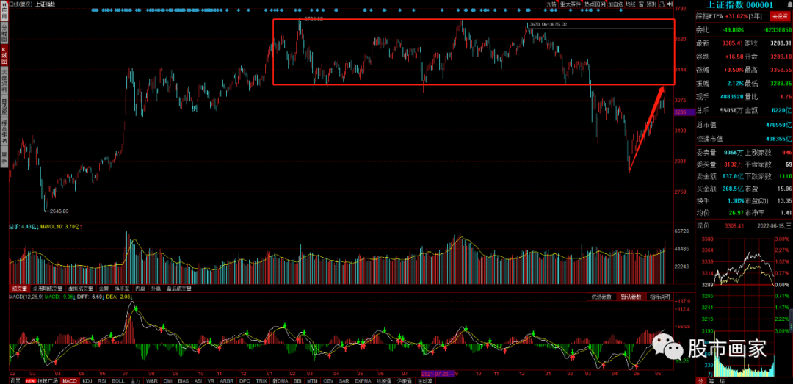Select the 新DMA indicator

(x=280, y=380)
